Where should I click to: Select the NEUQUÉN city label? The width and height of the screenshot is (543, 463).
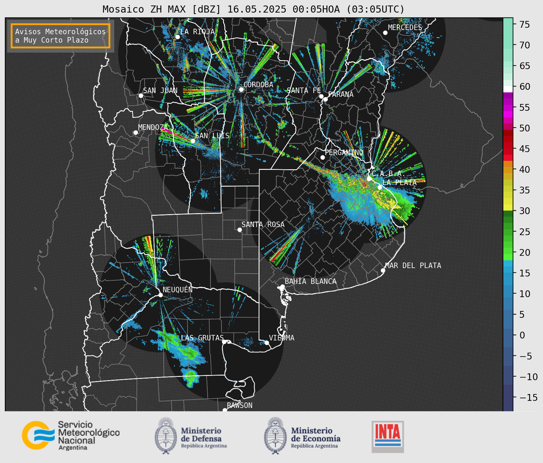pyautogui.click(x=177, y=289)
